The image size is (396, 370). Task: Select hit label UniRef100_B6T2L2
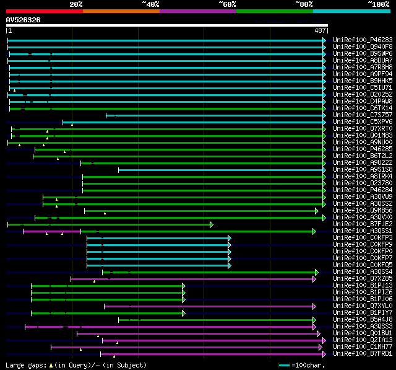coord(363,156)
